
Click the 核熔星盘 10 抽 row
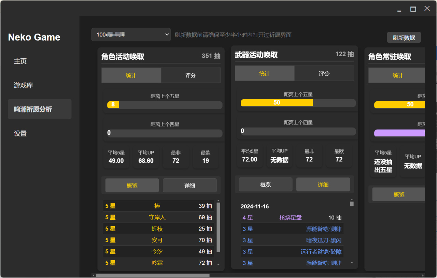(x=292, y=218)
